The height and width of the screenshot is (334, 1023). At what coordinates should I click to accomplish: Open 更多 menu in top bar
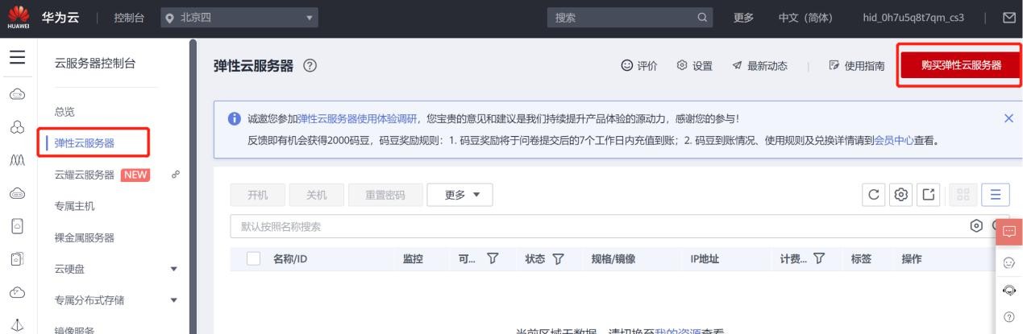click(x=744, y=17)
